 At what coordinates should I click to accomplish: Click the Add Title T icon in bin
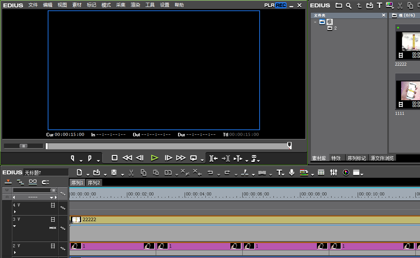[x=379, y=5]
